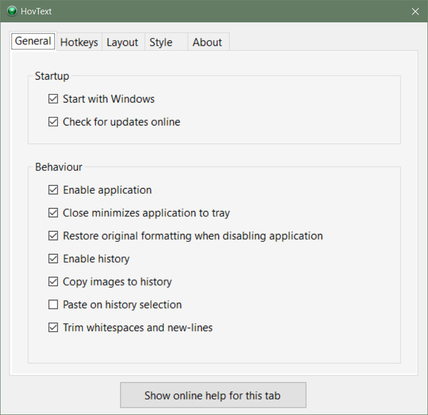
Task: Toggle Restore original formatting when disabling
Action: (x=53, y=236)
